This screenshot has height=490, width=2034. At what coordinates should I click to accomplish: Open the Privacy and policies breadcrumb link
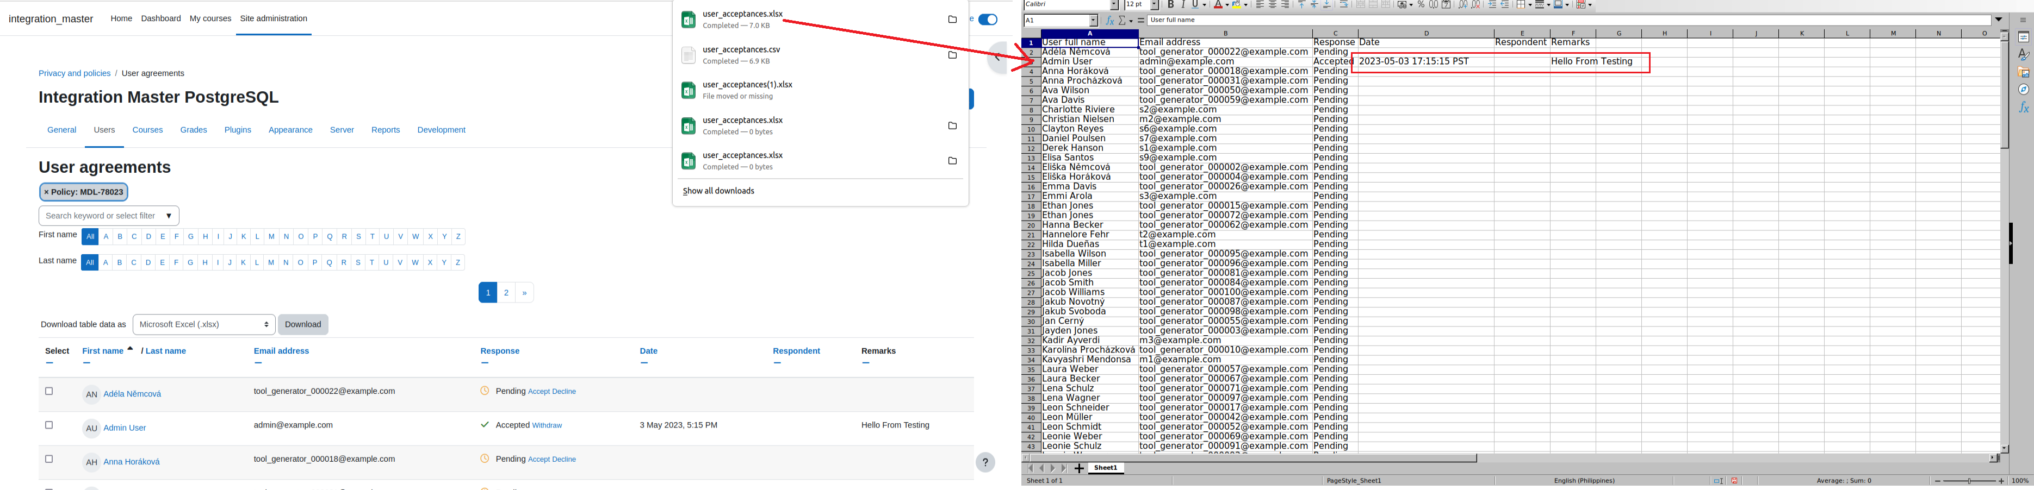tap(74, 73)
